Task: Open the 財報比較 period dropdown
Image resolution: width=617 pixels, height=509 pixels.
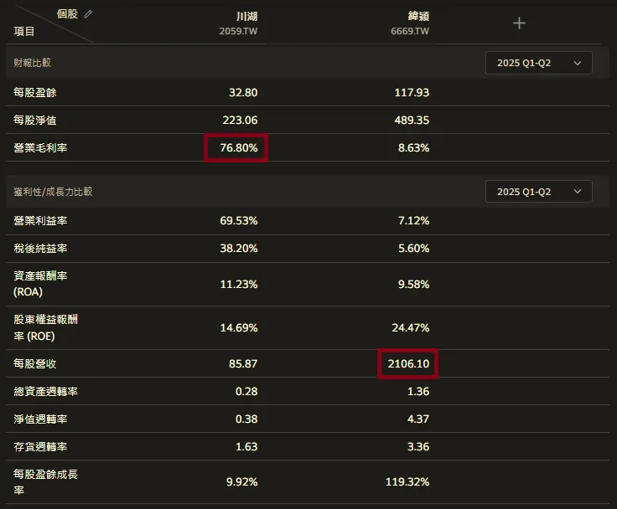Action: [x=538, y=63]
